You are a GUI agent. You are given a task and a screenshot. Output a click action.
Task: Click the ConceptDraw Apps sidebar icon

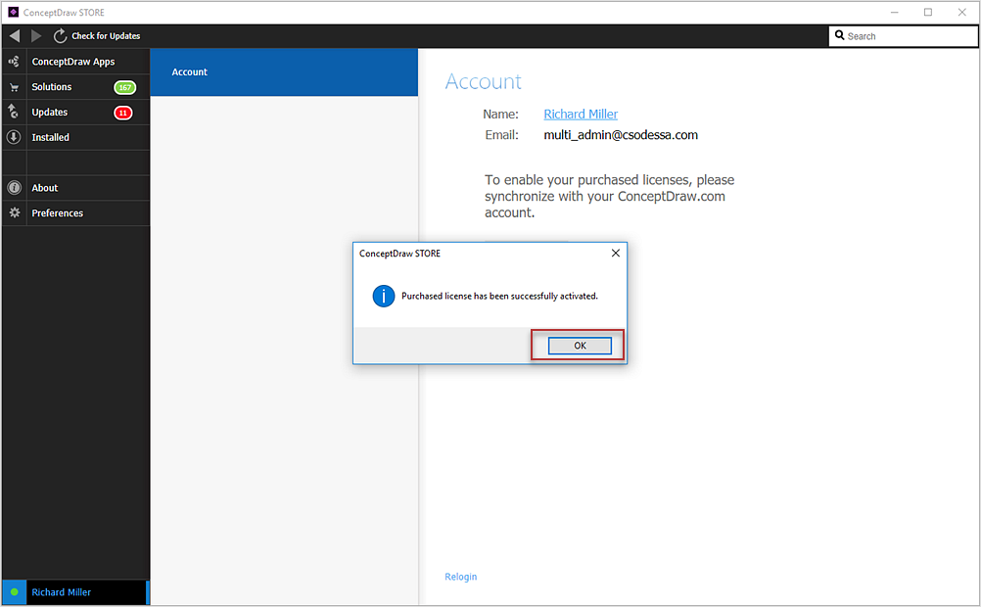[x=14, y=62]
